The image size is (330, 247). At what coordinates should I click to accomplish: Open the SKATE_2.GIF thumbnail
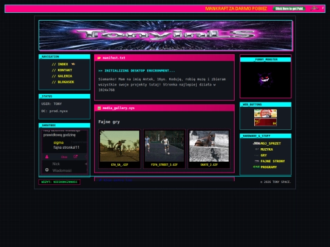coord(209,148)
